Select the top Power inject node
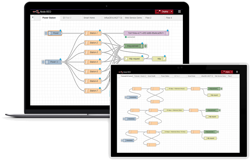Screen dimensions: 252x161 coord(55,33)
